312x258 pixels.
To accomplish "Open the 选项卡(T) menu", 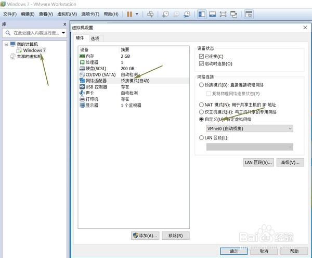I will (90, 14).
